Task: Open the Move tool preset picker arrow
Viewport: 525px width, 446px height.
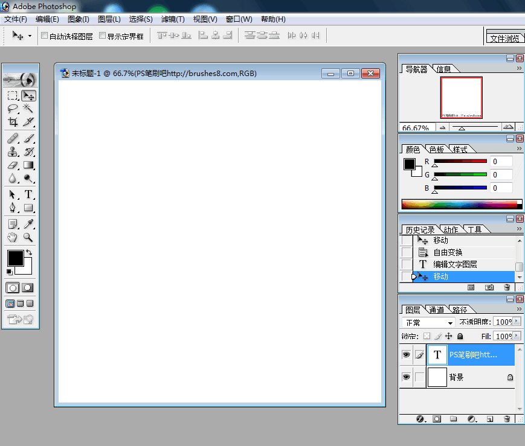Action: point(30,36)
